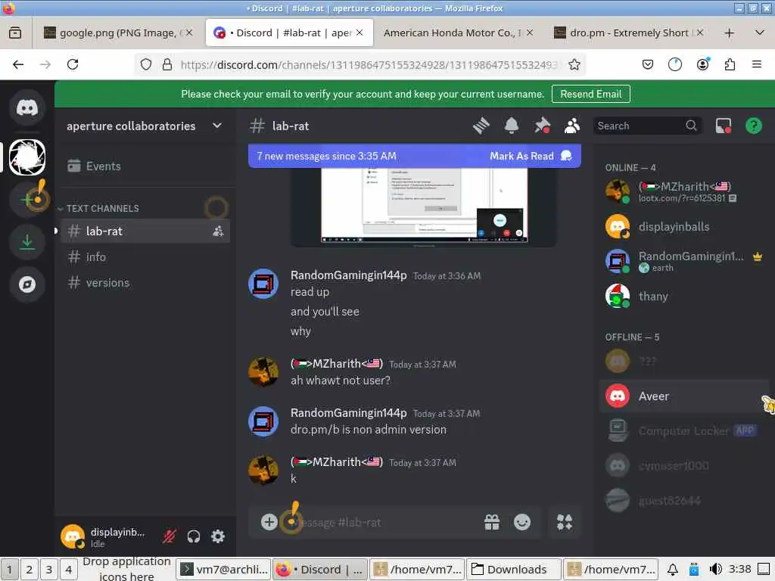The image size is (775, 581).
Task: Select the info channel
Action: point(145,257)
